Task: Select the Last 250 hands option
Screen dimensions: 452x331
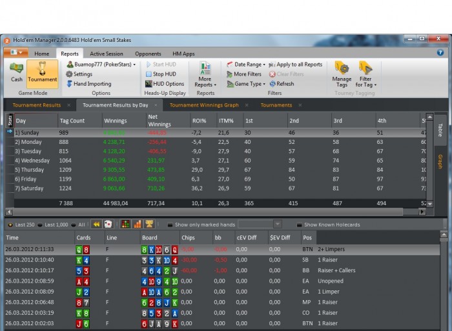Action: pos(21,225)
